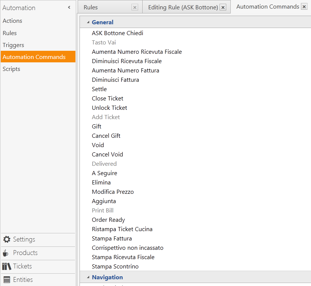This screenshot has width=311, height=286.
Task: Select the ASK Bottone Chiedi command
Action: pyautogui.click(x=118, y=33)
